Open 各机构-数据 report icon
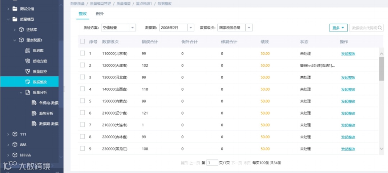The width and height of the screenshot is (388, 173). pos(34,103)
